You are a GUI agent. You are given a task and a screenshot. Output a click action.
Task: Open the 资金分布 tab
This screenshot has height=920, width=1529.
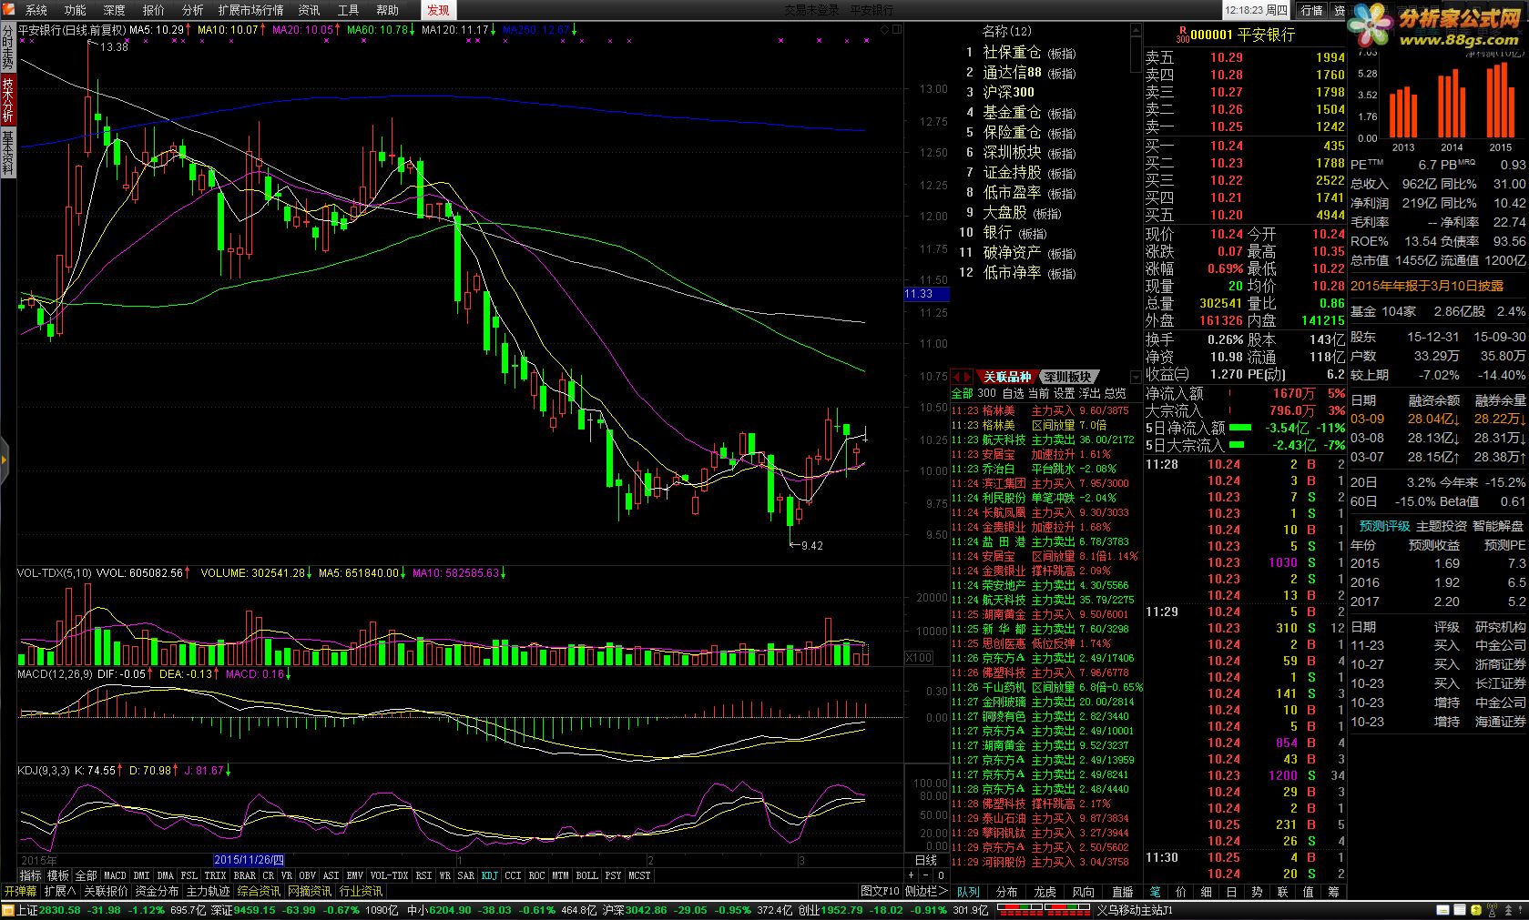(x=158, y=891)
